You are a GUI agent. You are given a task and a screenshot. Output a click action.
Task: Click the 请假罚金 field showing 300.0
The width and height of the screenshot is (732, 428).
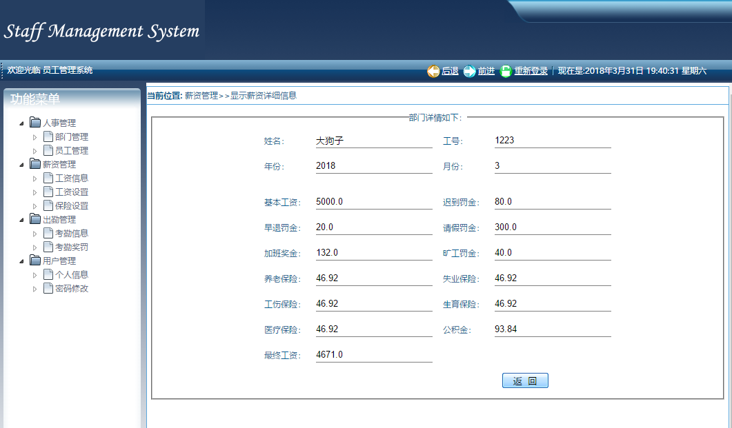point(553,227)
